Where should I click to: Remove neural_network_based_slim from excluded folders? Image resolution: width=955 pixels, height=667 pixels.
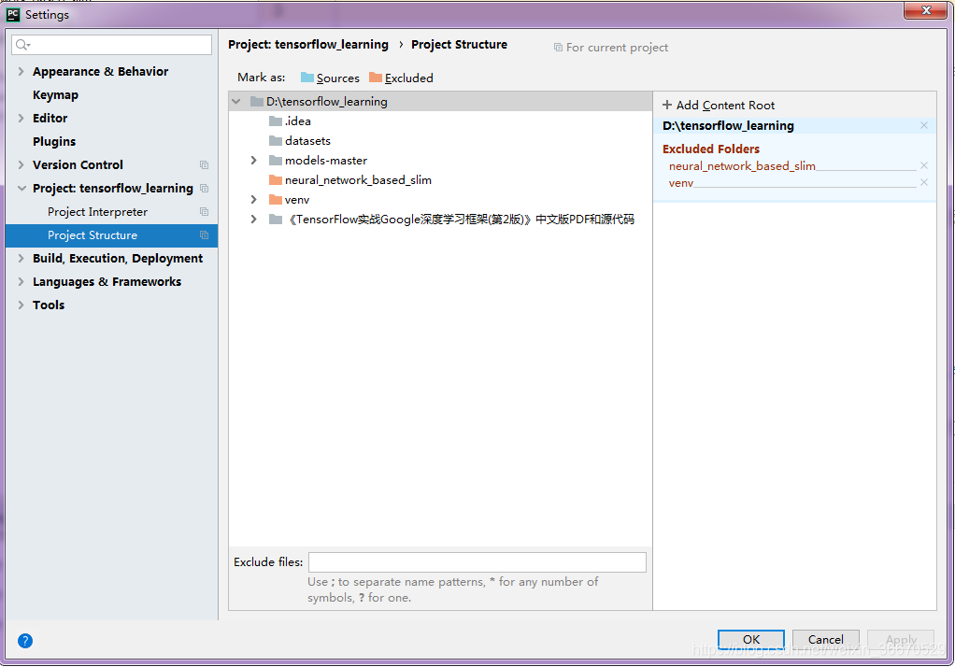pyautogui.click(x=924, y=165)
